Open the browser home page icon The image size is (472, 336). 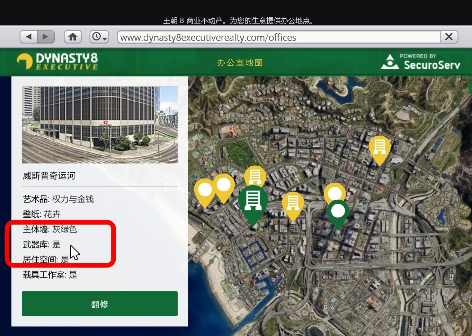pyautogui.click(x=73, y=37)
